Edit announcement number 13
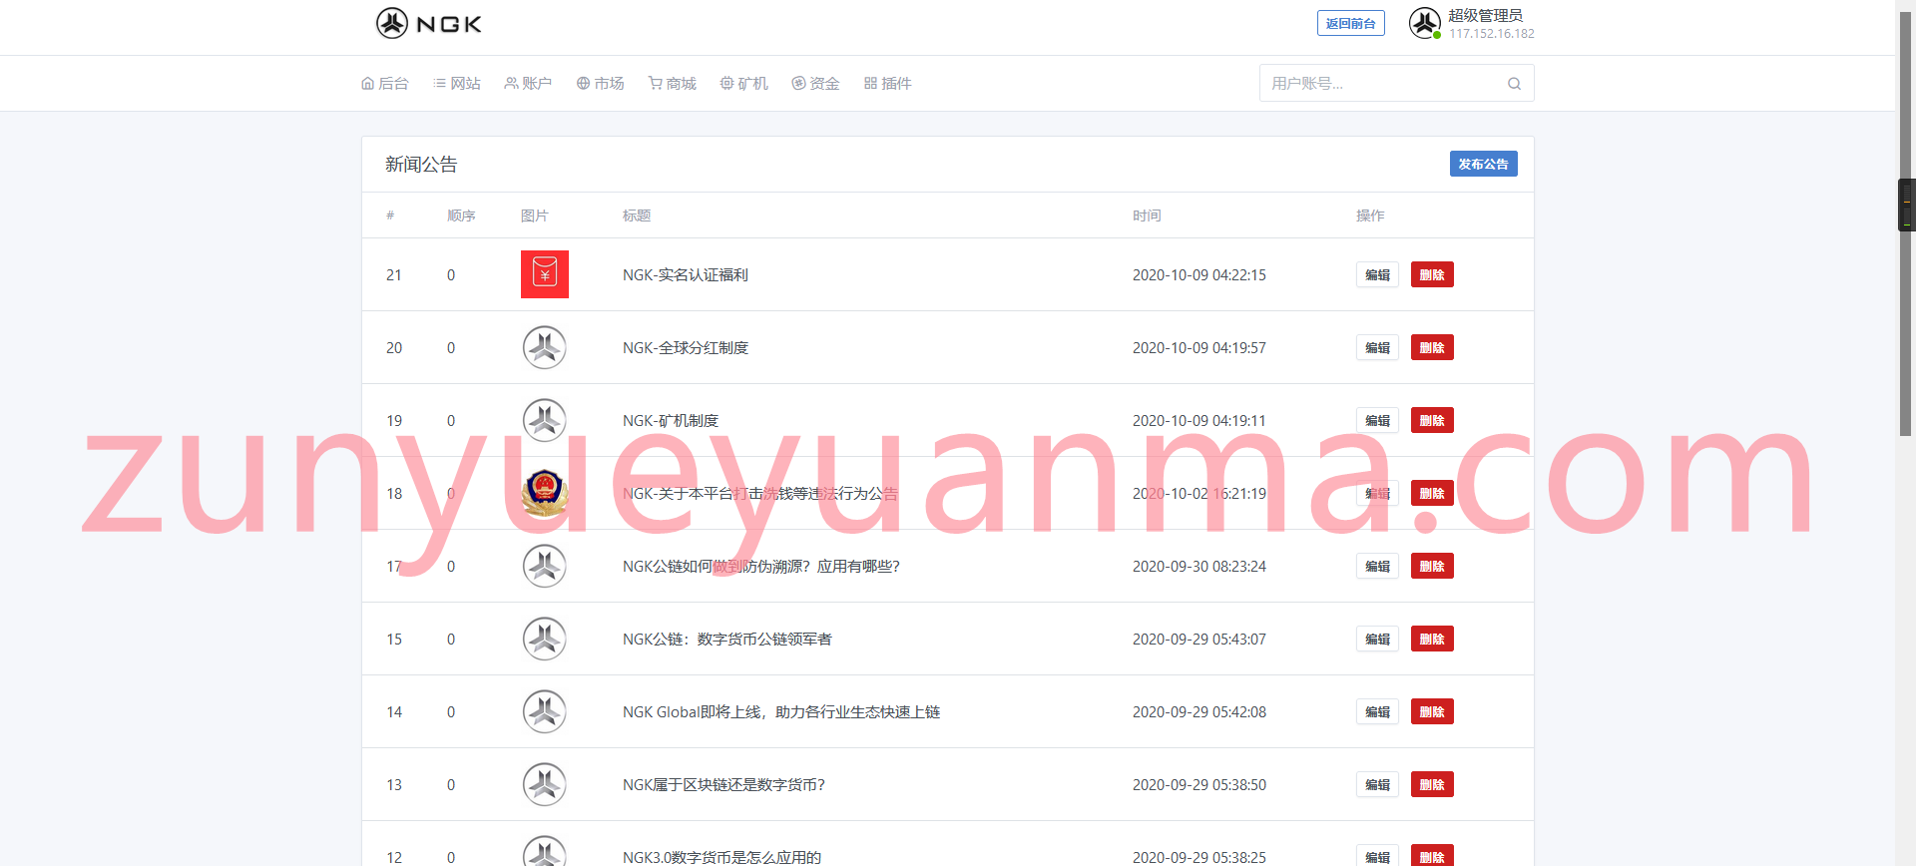The image size is (1916, 866). coord(1377,784)
